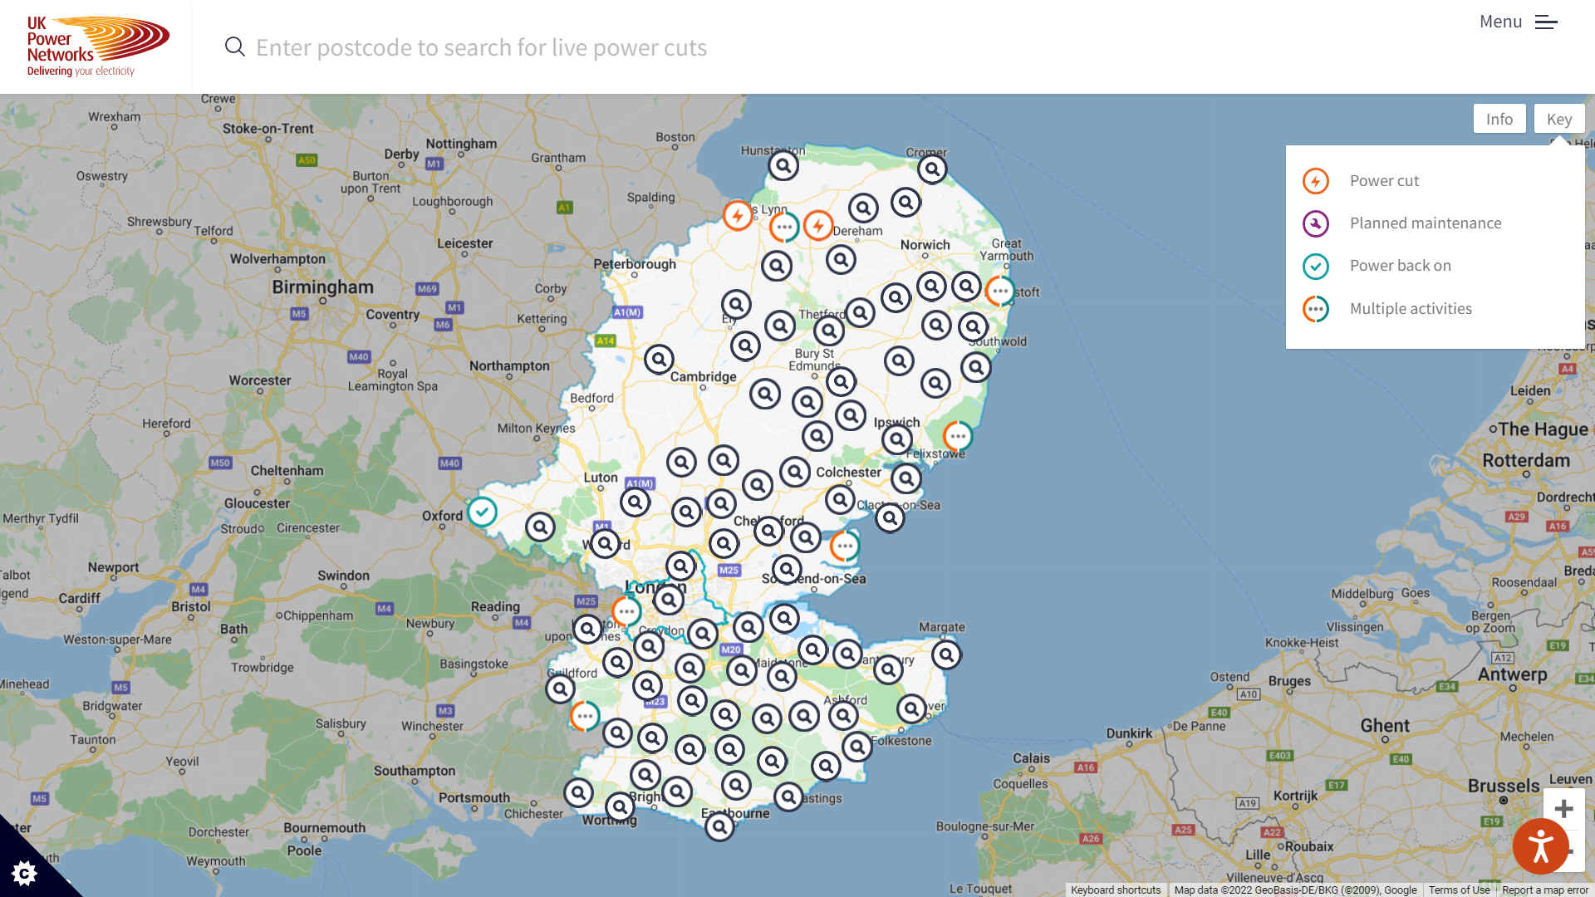Click the search marker on Watford
The height and width of the screenshot is (897, 1595).
pos(605,544)
